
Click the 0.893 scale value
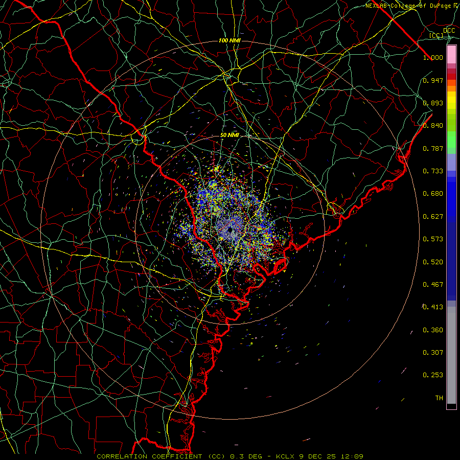click(x=433, y=103)
